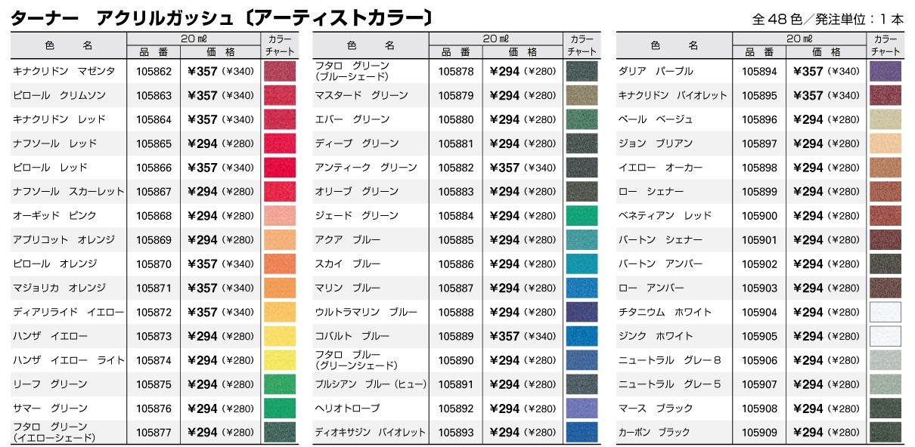
Task: Click the name ナフソール スカーレット
Action: click(x=68, y=192)
